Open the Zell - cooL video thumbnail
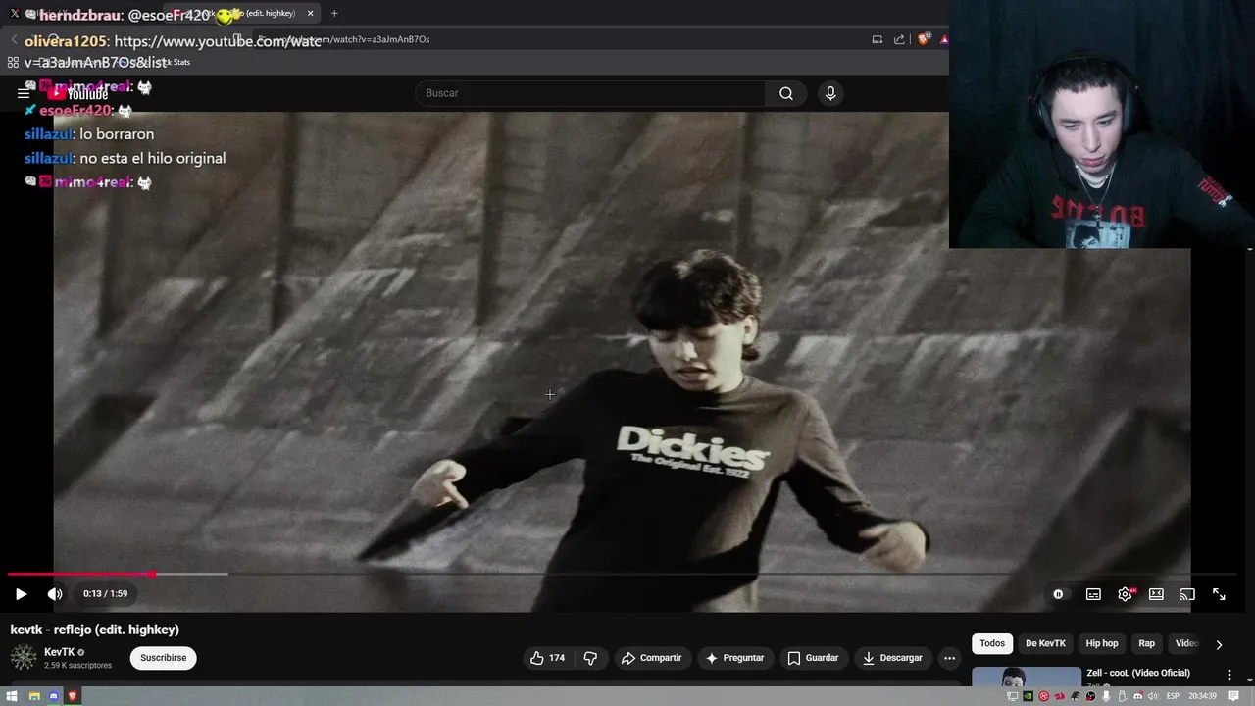1255x706 pixels. click(x=1027, y=677)
